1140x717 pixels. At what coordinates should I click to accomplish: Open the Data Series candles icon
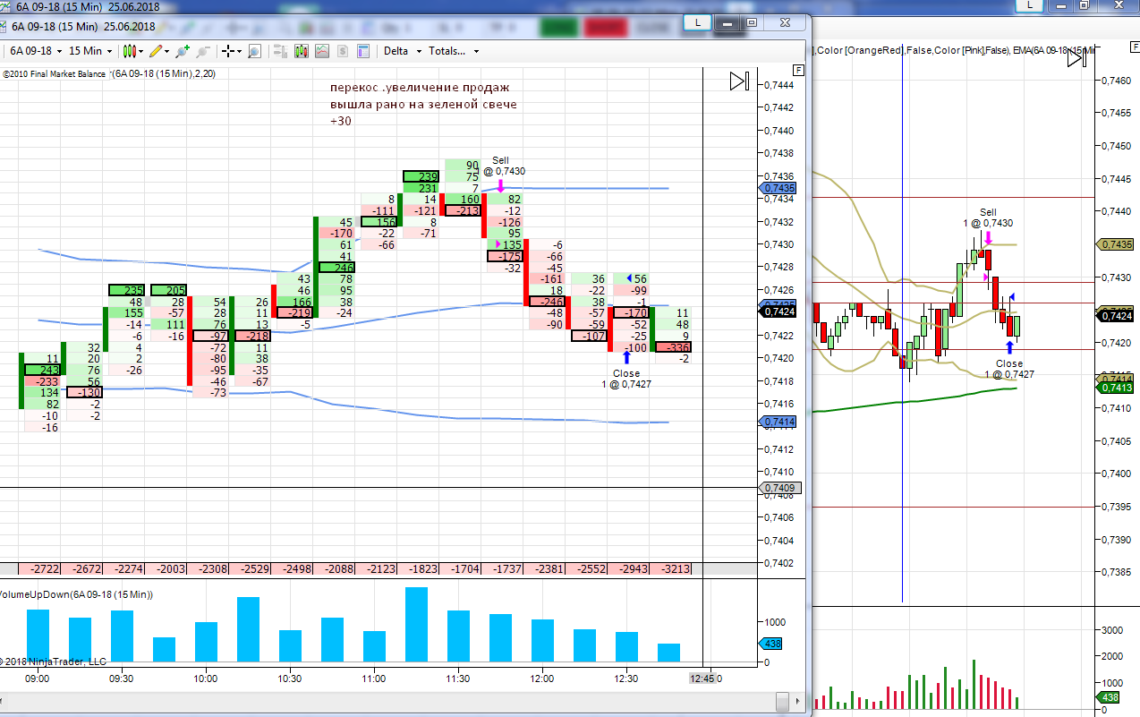[302, 51]
